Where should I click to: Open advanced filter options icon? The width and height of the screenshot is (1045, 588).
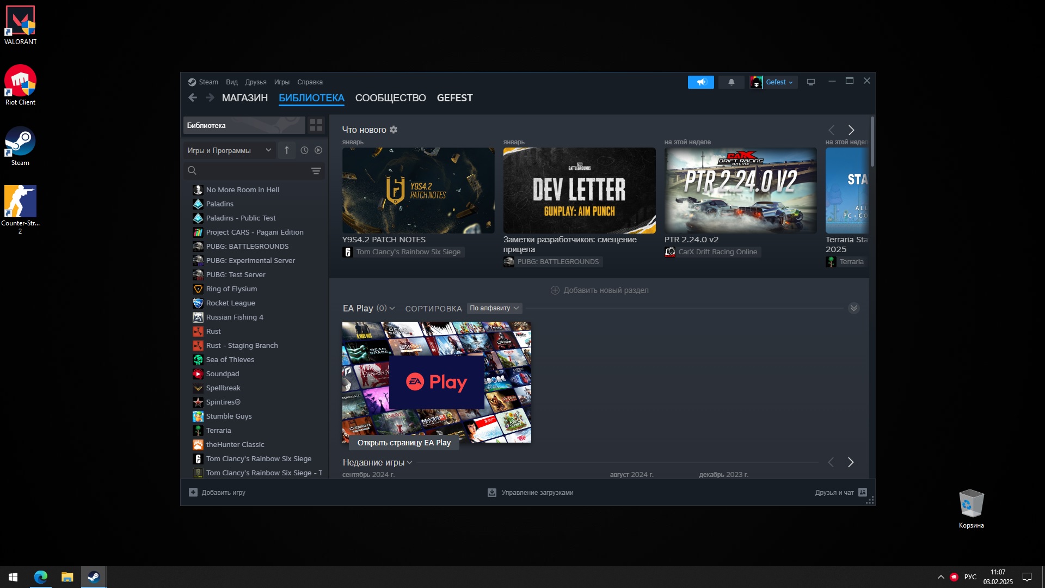click(316, 171)
